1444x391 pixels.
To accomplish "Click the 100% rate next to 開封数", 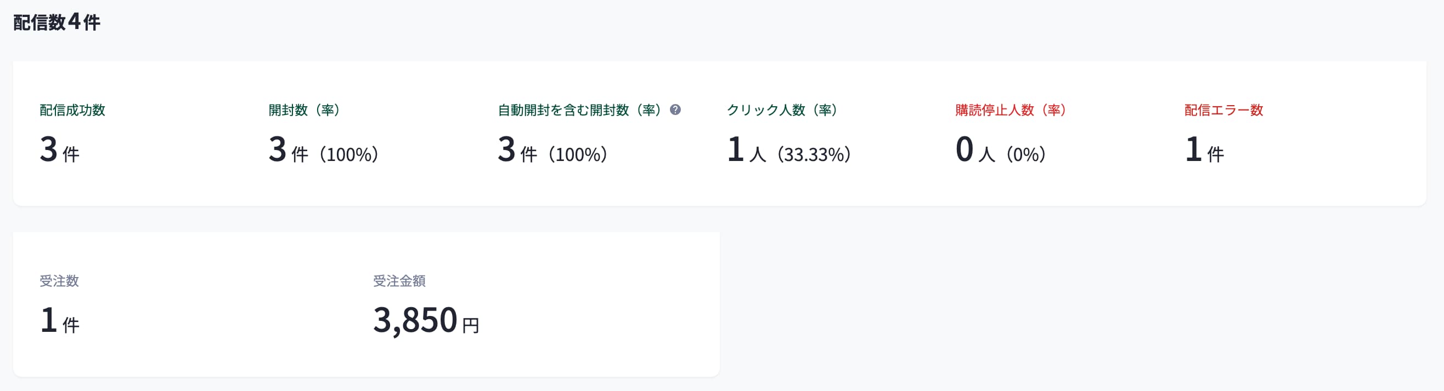I will coord(349,154).
